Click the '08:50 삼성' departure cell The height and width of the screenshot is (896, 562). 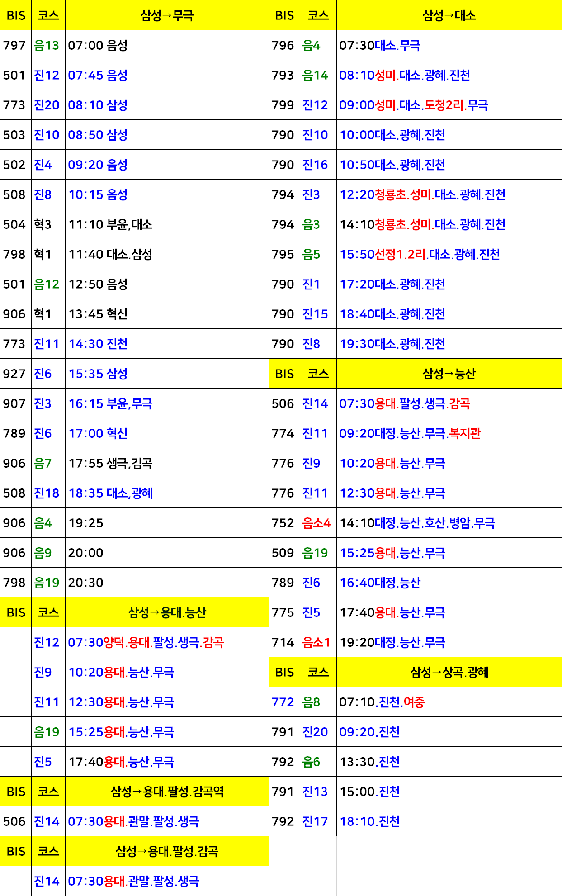coord(167,135)
